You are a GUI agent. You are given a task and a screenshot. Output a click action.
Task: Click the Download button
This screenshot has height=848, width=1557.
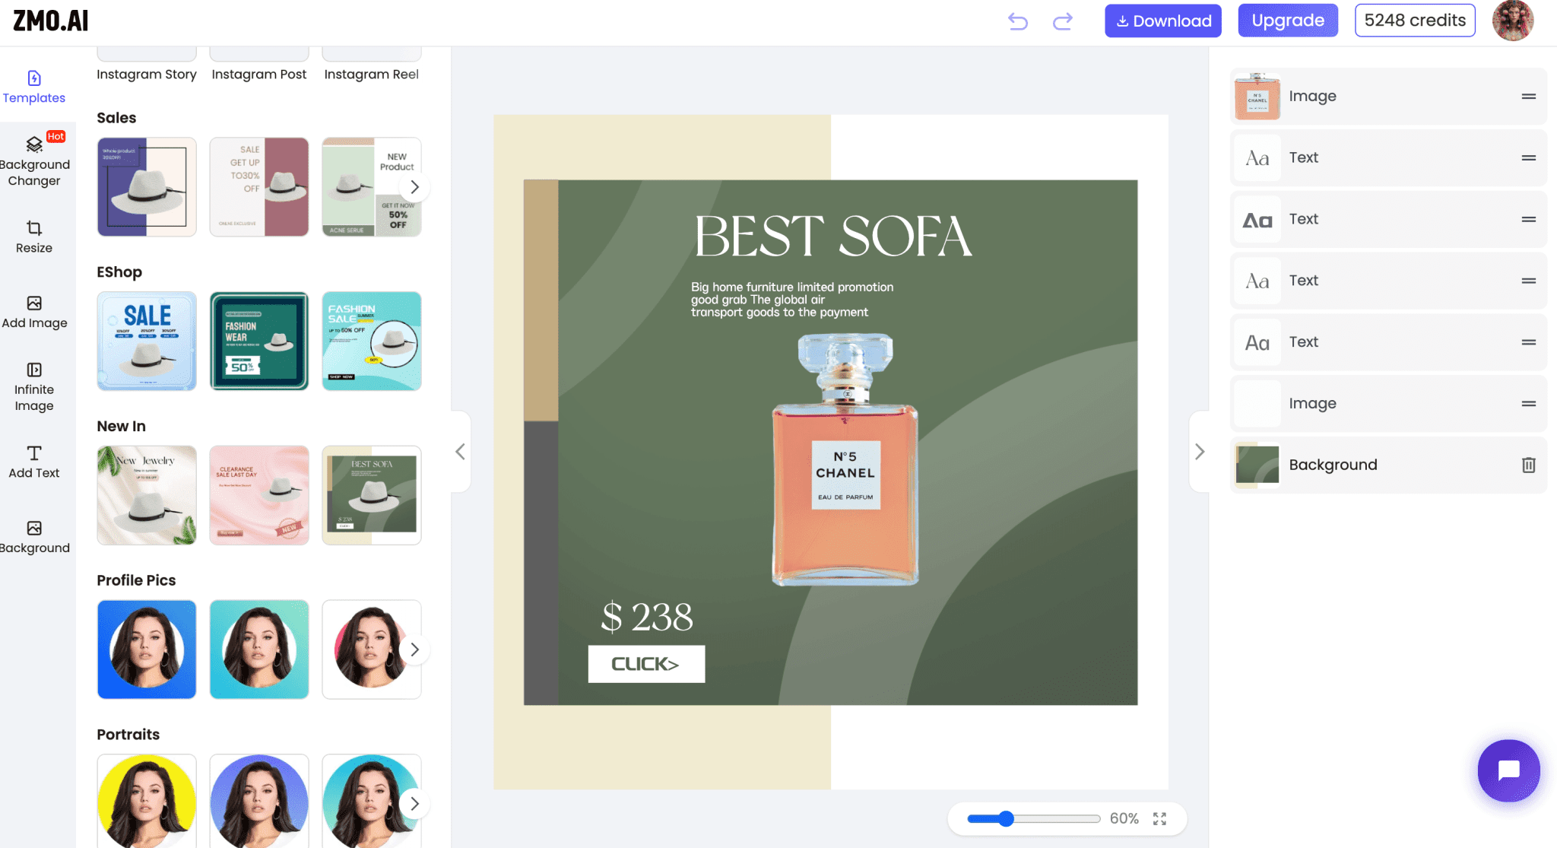coord(1163,21)
